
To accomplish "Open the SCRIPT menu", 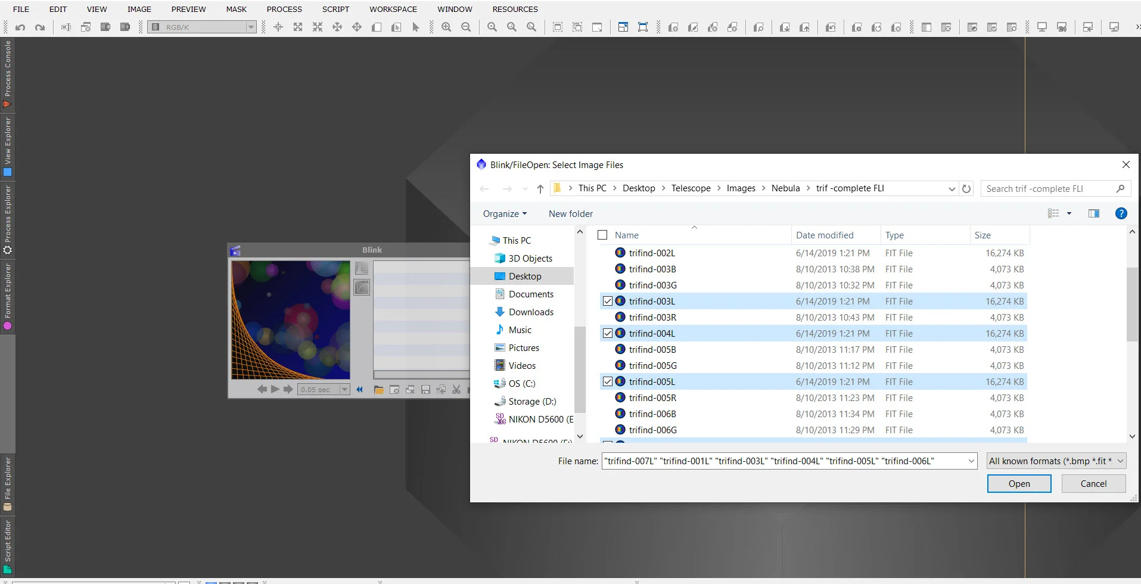I will click(x=335, y=9).
